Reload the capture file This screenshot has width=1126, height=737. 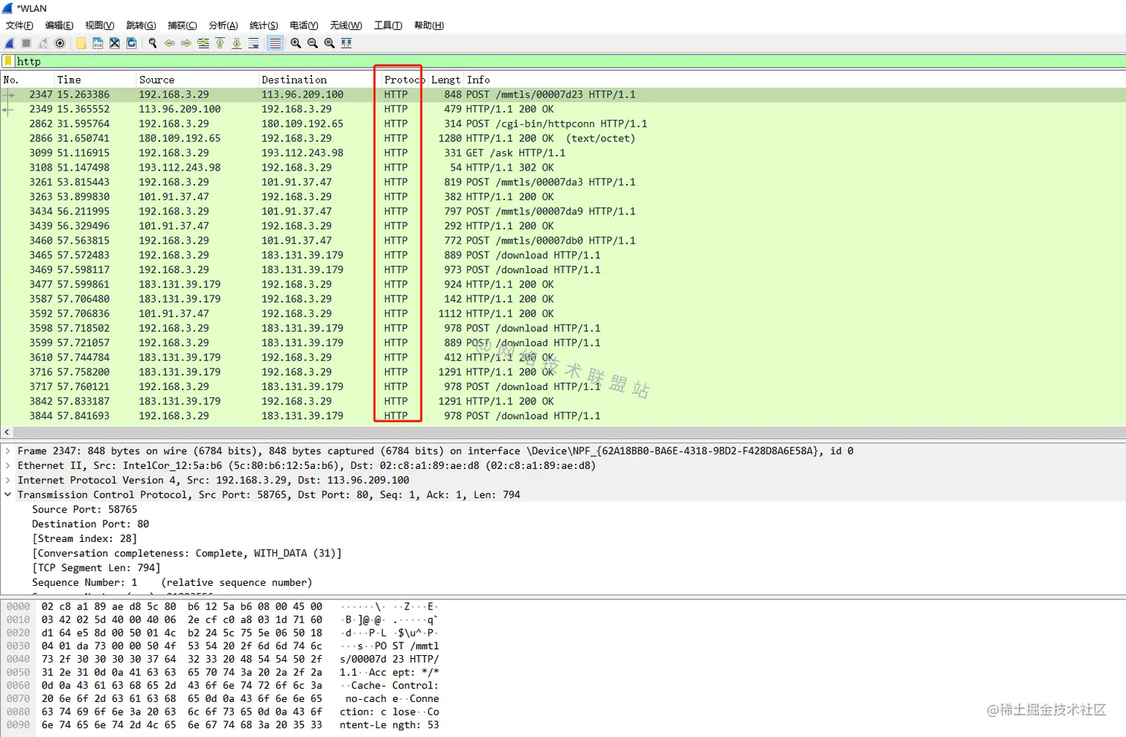(132, 43)
